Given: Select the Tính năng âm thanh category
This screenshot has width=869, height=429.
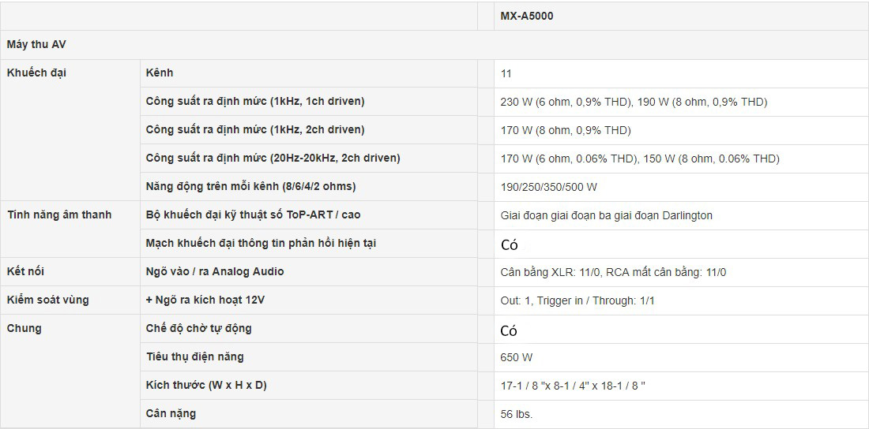Looking at the screenshot, I should click(x=59, y=215).
